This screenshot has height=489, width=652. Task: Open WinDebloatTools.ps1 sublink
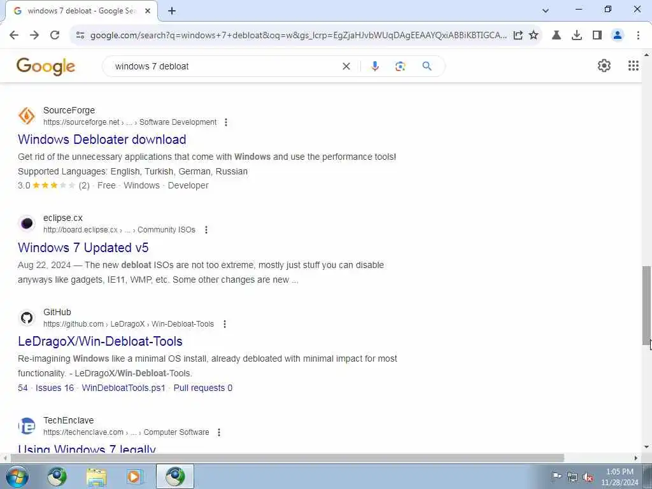point(124,388)
